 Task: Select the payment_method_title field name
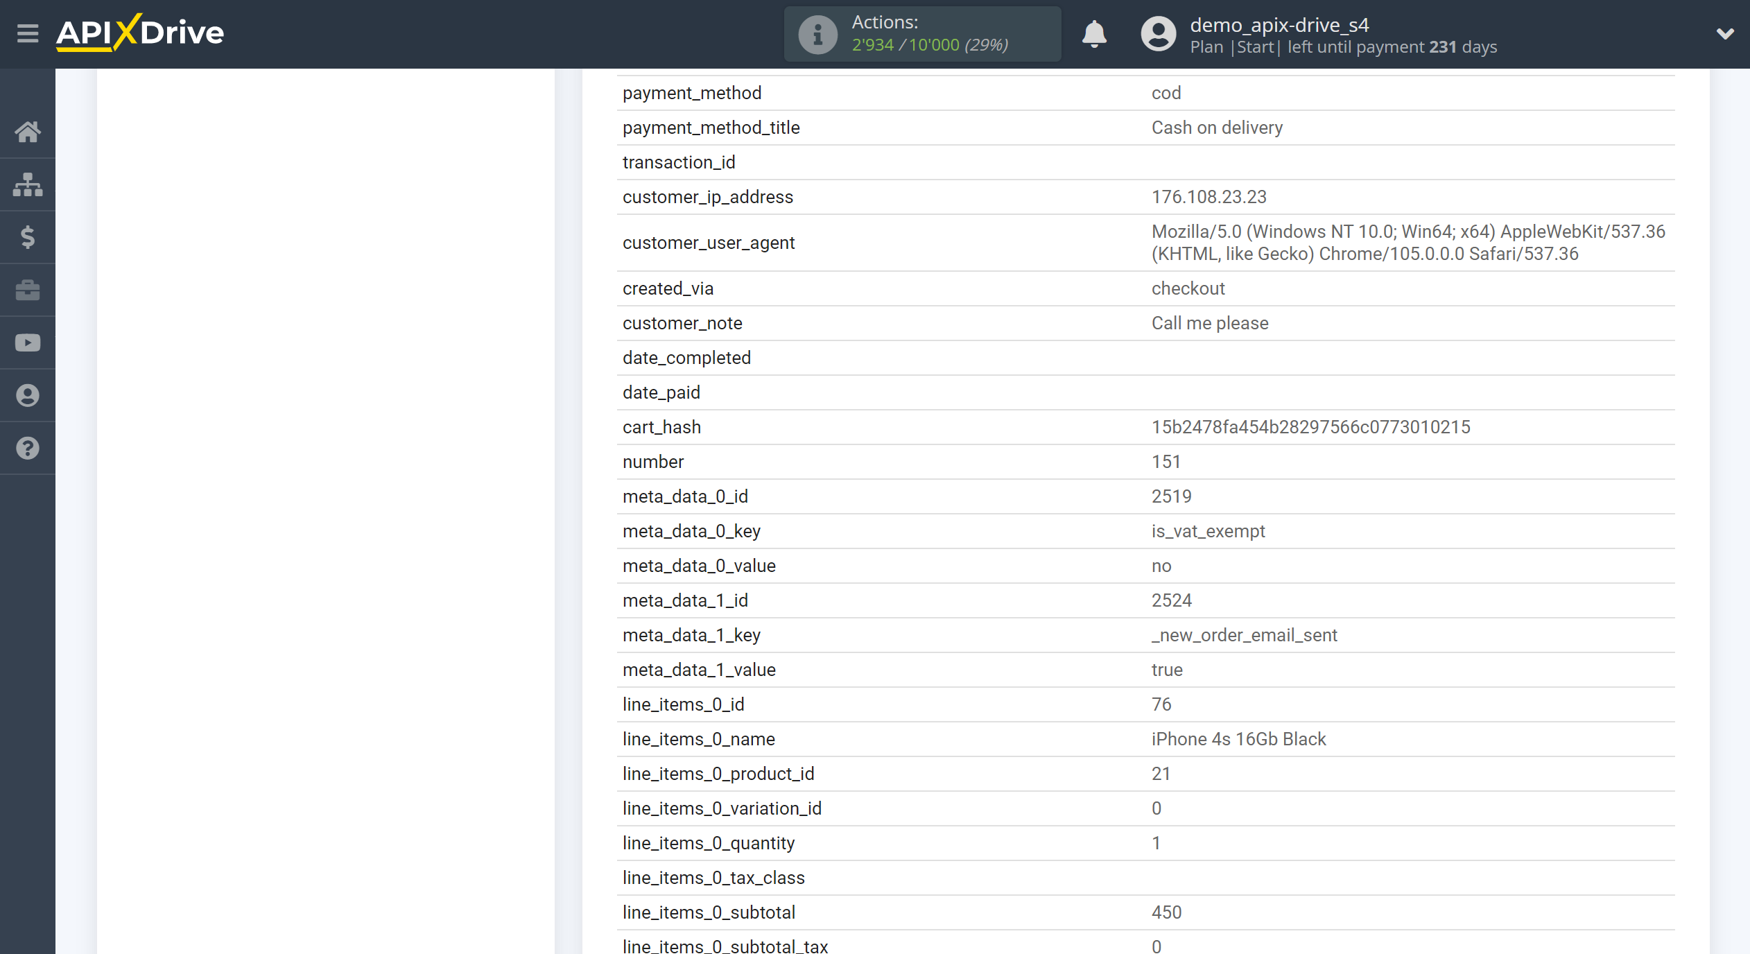point(711,128)
